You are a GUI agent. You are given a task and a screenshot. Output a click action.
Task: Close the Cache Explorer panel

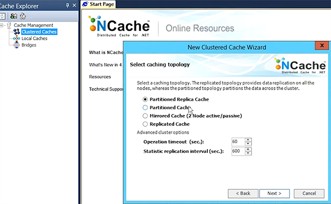(74, 5)
